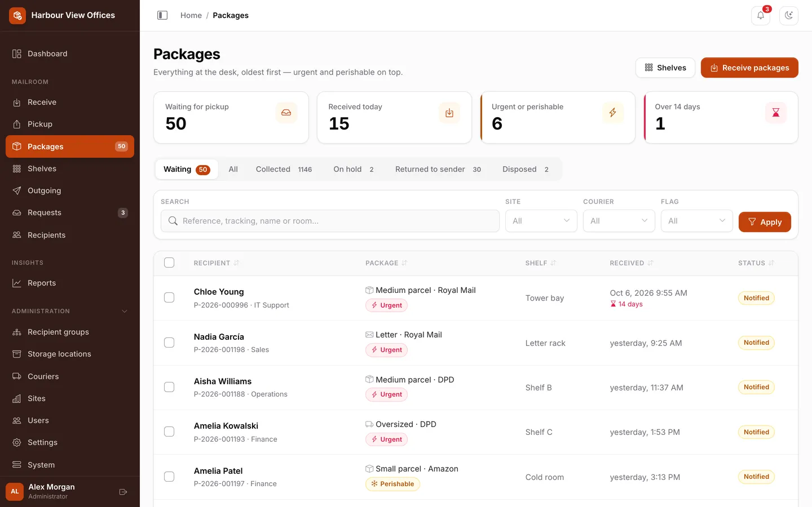
Task: Switch to the Collected tab
Action: 284,169
